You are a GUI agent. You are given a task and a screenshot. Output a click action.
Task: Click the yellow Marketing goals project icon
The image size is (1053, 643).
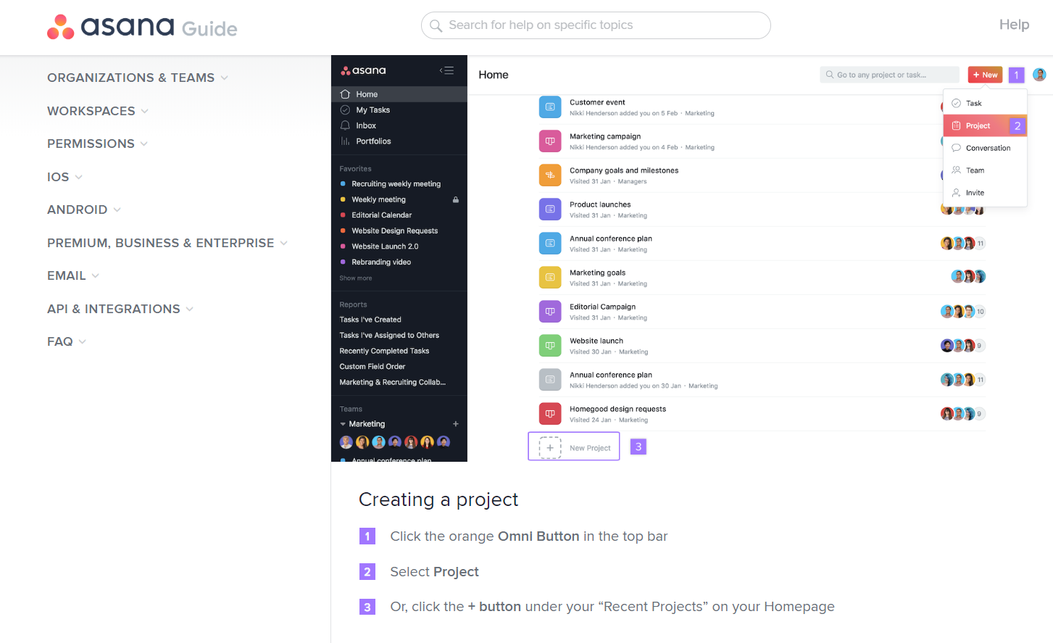550,278
